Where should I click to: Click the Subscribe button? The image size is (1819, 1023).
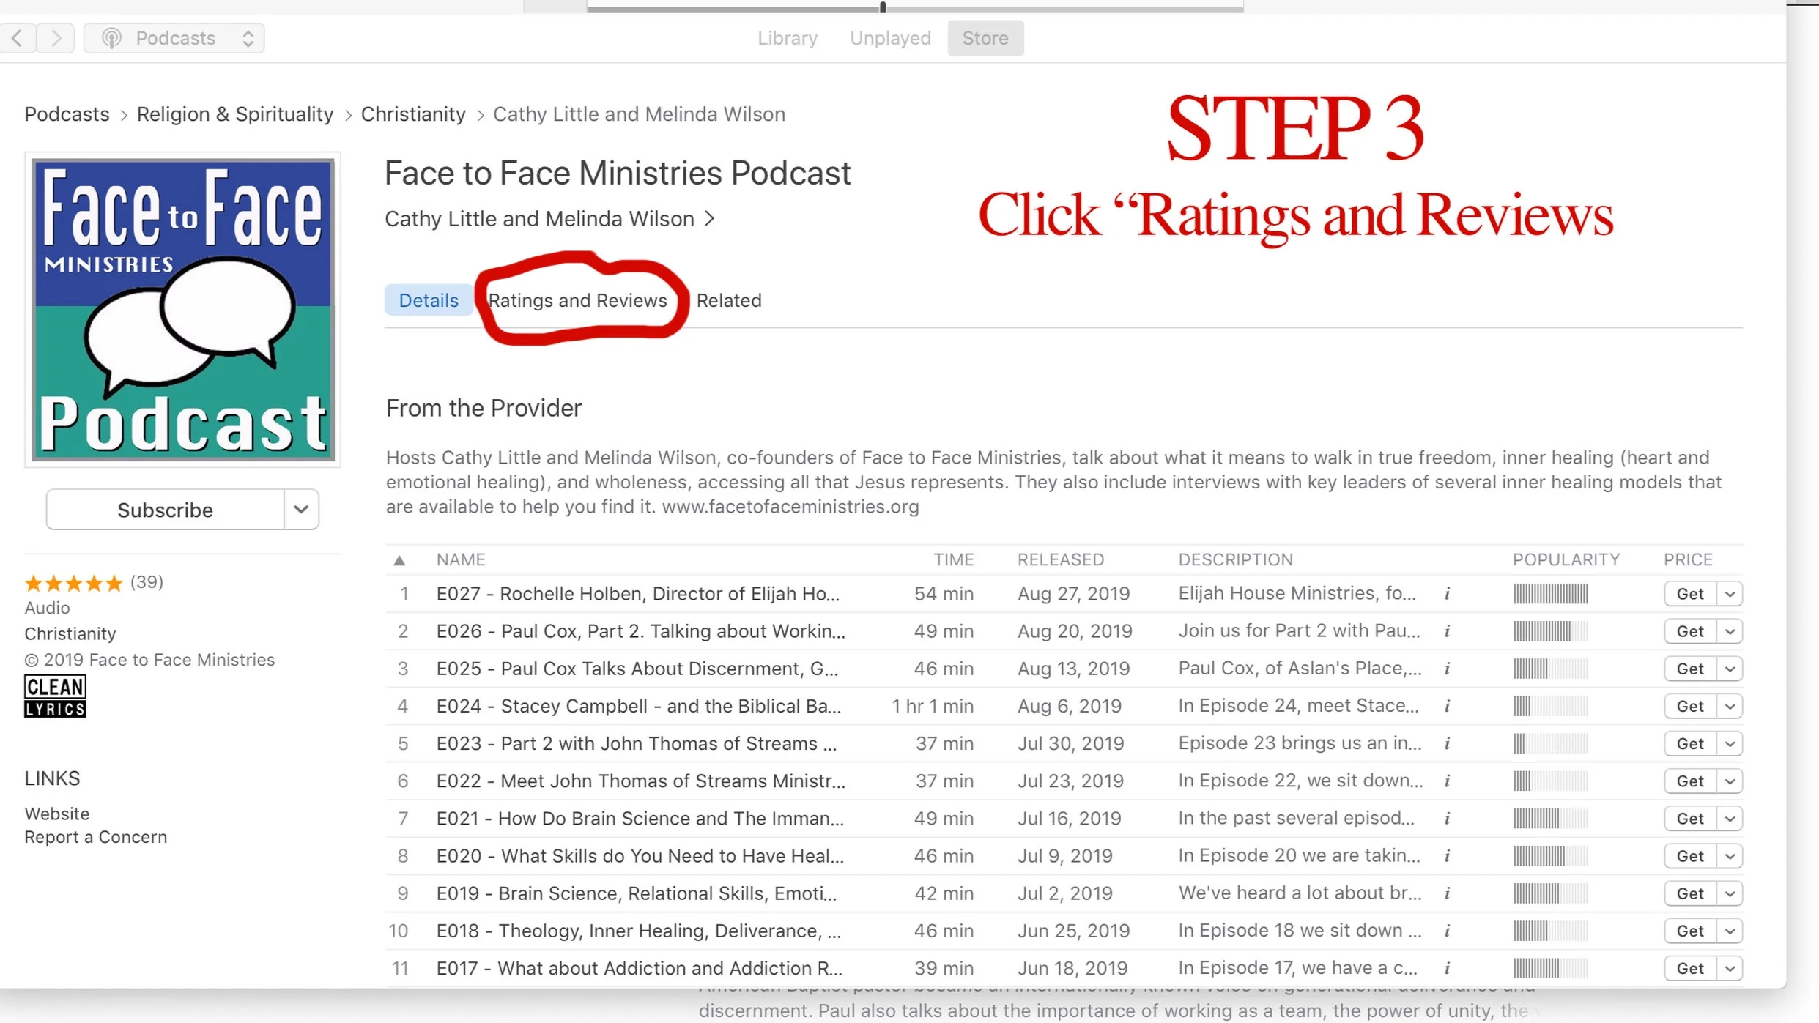[165, 510]
